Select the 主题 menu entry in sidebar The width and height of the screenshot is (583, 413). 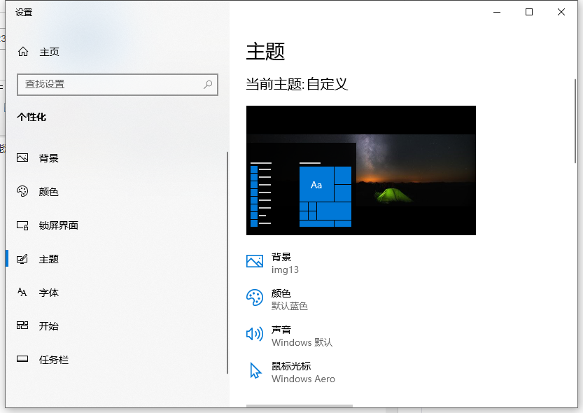49,259
